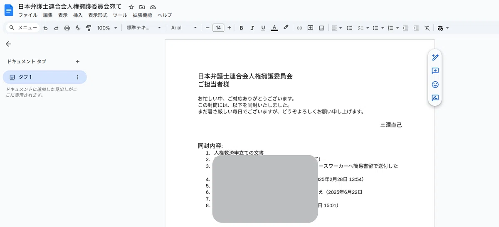Toggle underline formatting

click(x=263, y=28)
